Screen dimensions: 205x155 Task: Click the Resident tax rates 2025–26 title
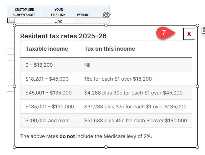click(x=63, y=36)
